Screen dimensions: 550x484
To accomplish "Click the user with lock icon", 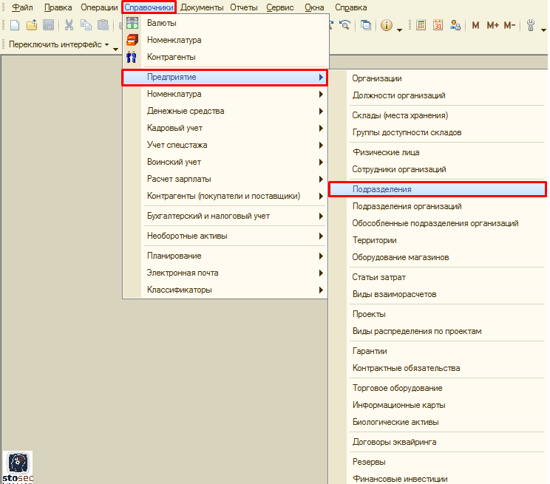I will pyautogui.click(x=455, y=25).
